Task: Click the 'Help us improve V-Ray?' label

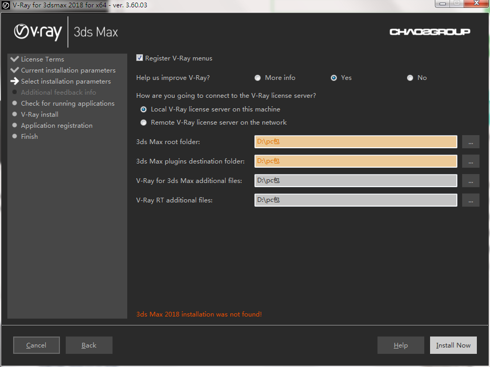Action: click(173, 77)
